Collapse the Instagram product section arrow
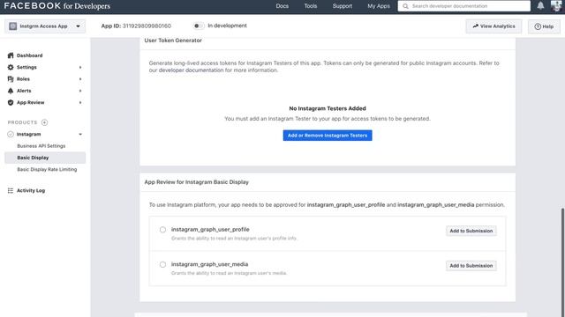The height and width of the screenshot is (317, 565). coord(80,134)
